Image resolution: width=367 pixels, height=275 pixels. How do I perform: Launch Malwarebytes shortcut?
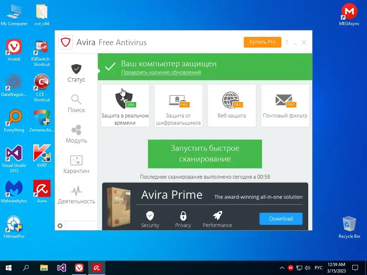click(14, 192)
